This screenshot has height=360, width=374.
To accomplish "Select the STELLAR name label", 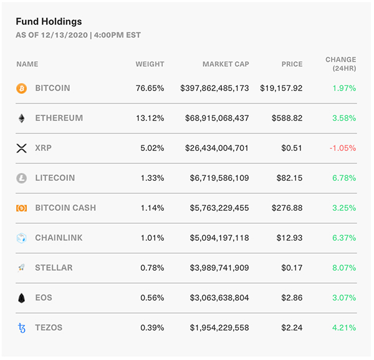I will (54, 268).
